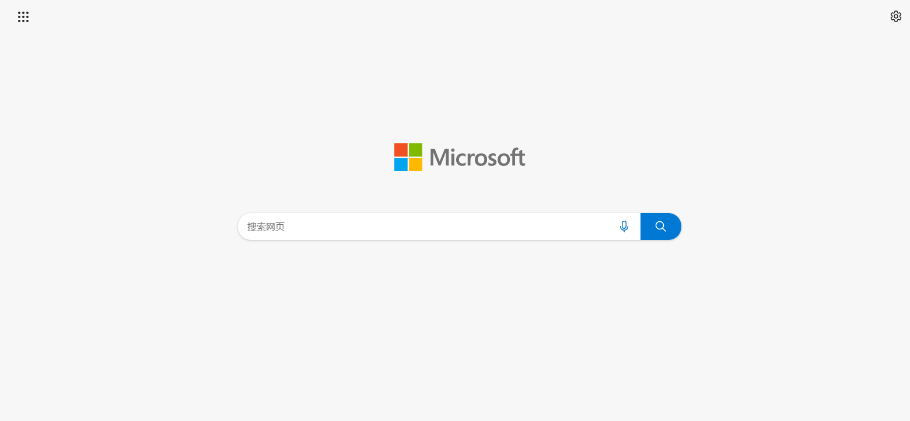Click the 搜索网页 placeholder text
The width and height of the screenshot is (910, 421).
[266, 227]
